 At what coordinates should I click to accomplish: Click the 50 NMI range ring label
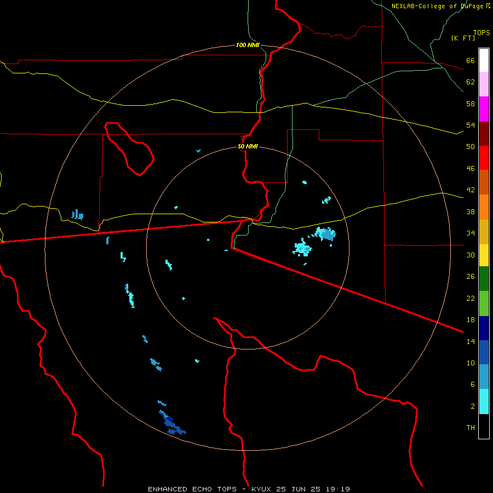(x=248, y=146)
